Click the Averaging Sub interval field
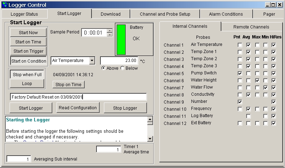This screenshot has height=168, width=285. pyautogui.click(x=19, y=159)
